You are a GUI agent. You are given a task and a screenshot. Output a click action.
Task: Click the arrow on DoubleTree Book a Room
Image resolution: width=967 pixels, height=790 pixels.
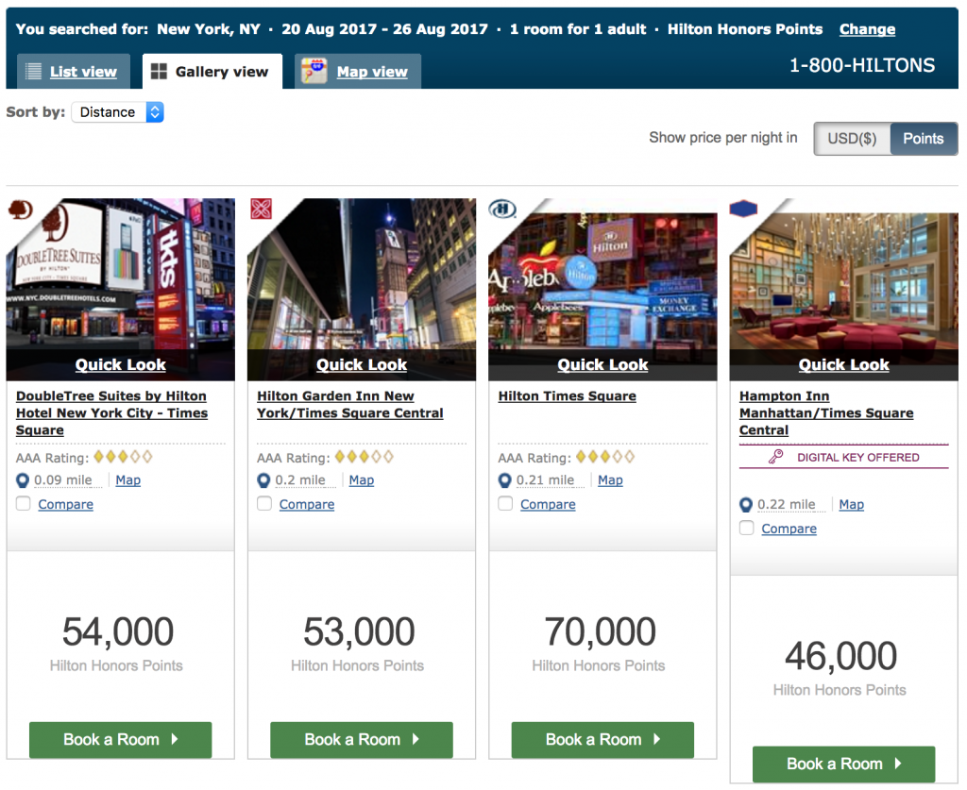pyautogui.click(x=175, y=739)
